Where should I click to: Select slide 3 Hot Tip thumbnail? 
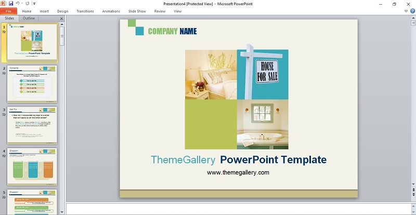tap(32, 125)
